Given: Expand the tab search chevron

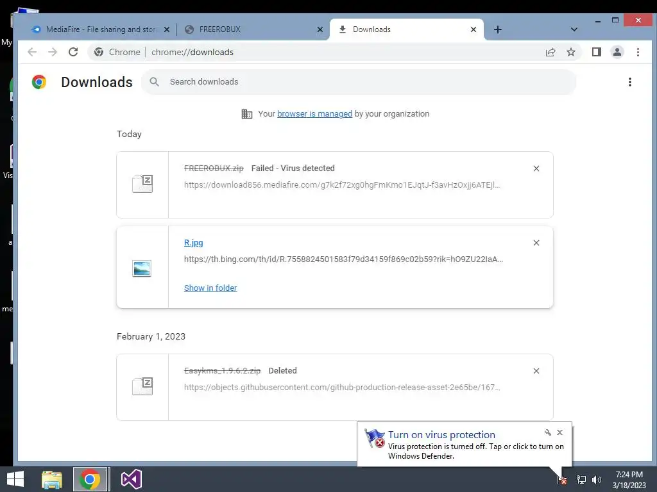Looking at the screenshot, I should (574, 29).
